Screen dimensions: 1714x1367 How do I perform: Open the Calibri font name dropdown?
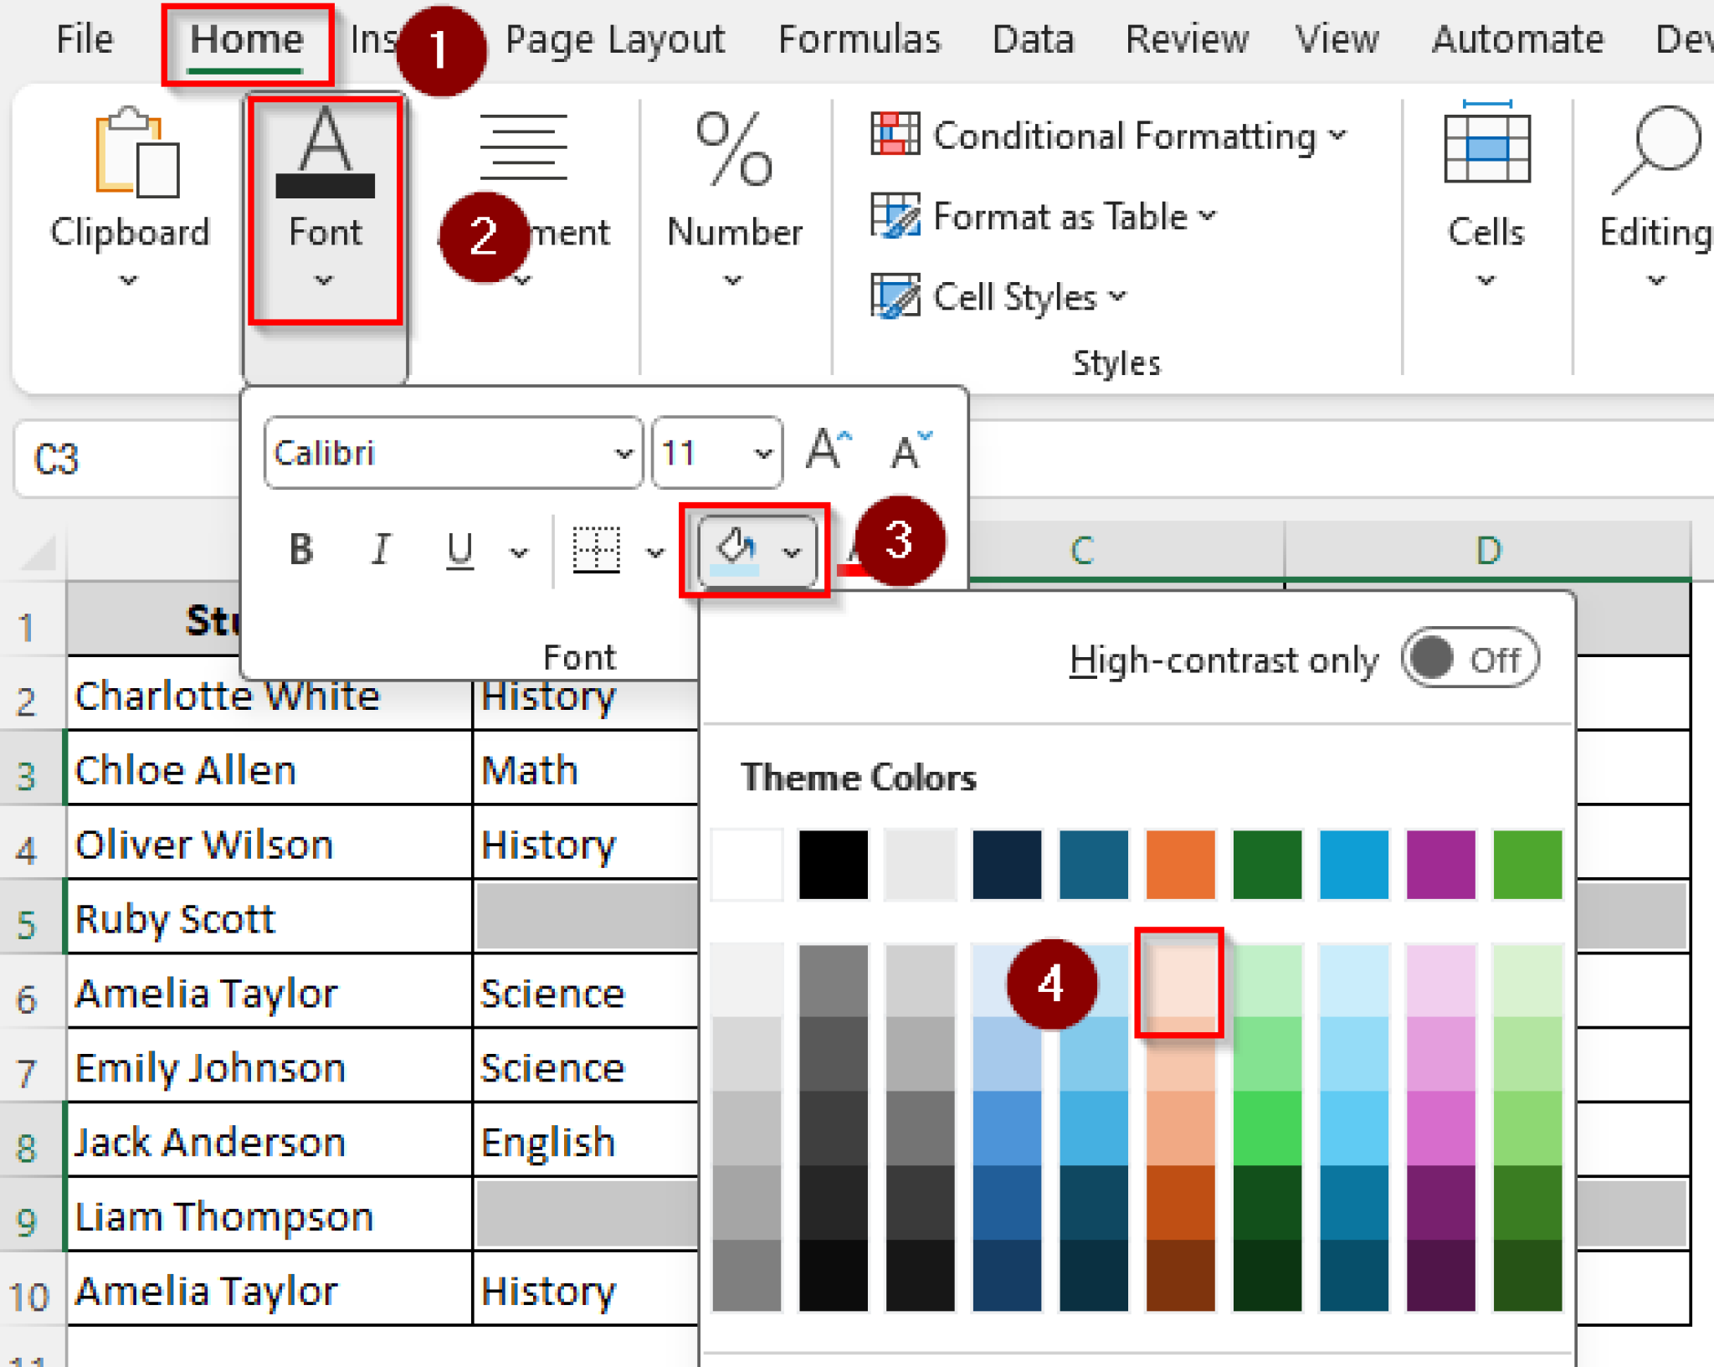tap(623, 453)
